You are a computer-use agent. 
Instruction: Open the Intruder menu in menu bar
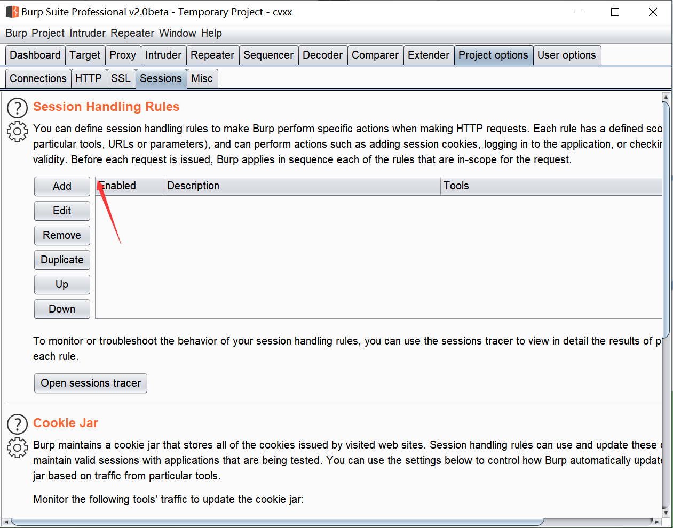coord(88,33)
